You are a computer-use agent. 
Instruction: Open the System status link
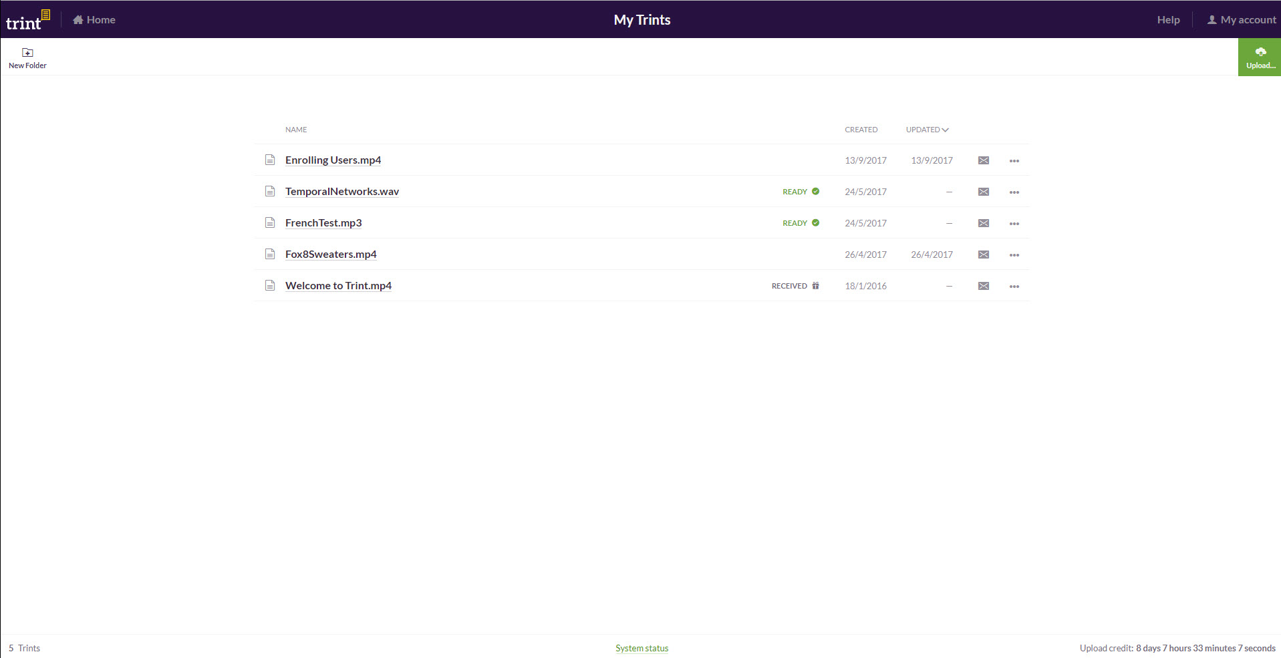642,648
